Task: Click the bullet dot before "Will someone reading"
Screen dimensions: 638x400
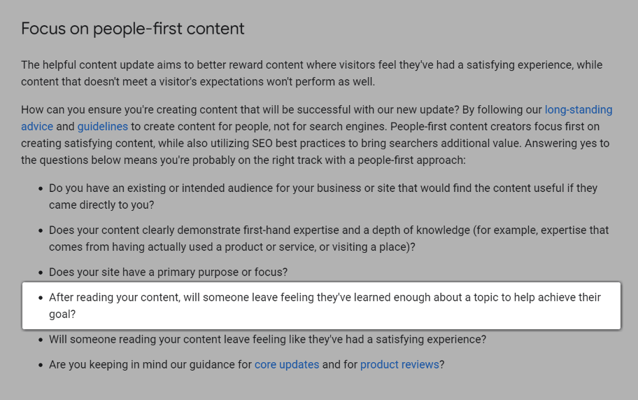Action: pos(38,340)
